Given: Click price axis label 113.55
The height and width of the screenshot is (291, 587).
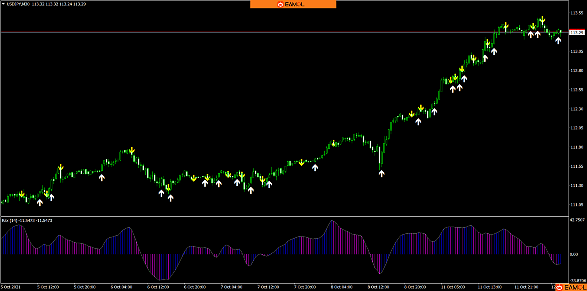Looking at the screenshot, I should tap(577, 13).
